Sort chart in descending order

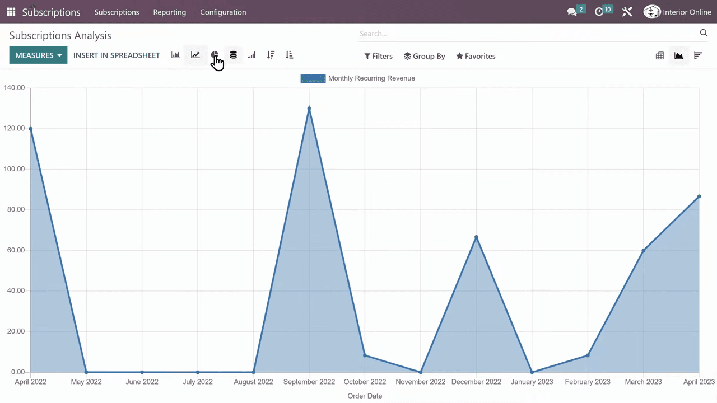coord(271,55)
